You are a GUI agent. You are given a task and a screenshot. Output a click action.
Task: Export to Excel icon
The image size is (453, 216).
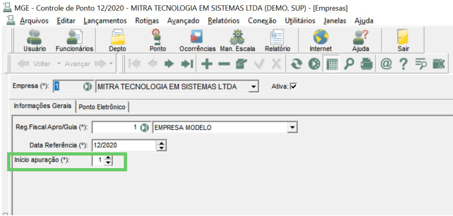coord(438,64)
